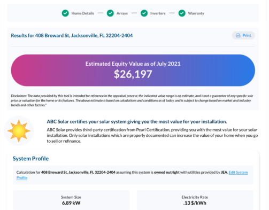Click the results address heading for 408 Broward St
This screenshot has width=269, height=210.
[x=72, y=36]
